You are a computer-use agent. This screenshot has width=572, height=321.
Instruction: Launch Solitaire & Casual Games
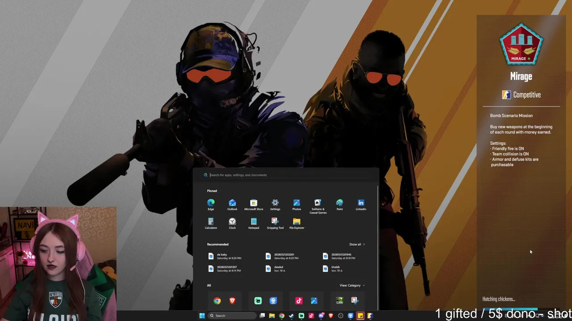(318, 206)
